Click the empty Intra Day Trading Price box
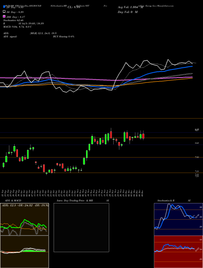This screenshot has height=268, width=203. coord(81,227)
